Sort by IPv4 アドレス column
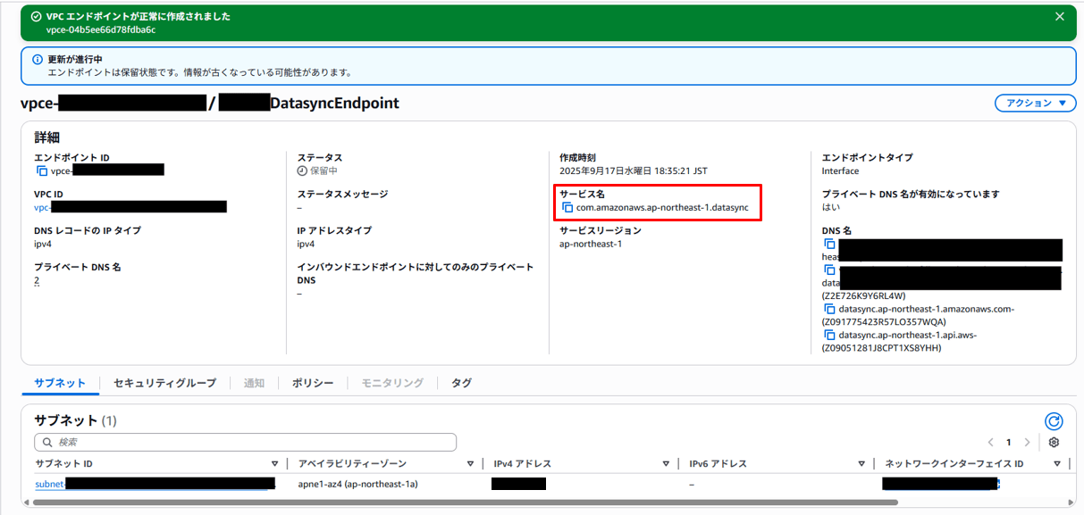This screenshot has height=515, width=1084. pyautogui.click(x=666, y=464)
